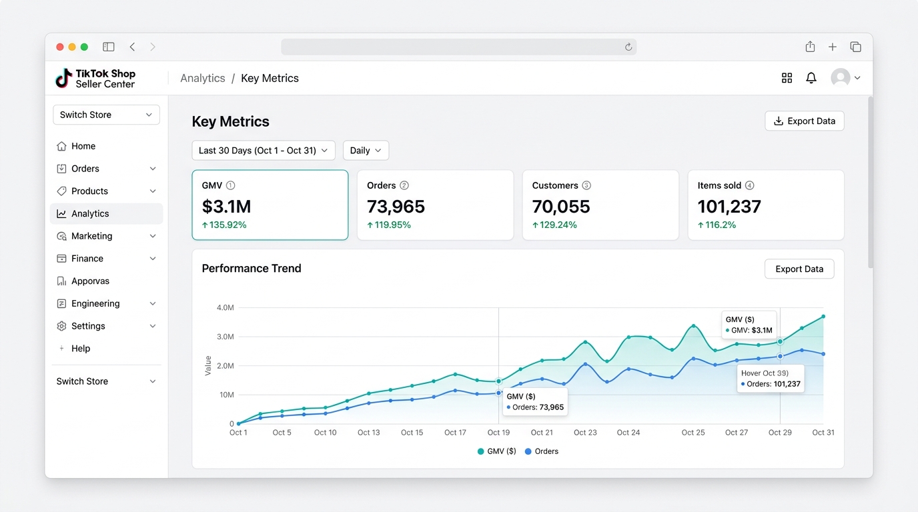Click the Settings gear icon in the sidebar
This screenshot has width=918, height=512.
click(x=61, y=326)
